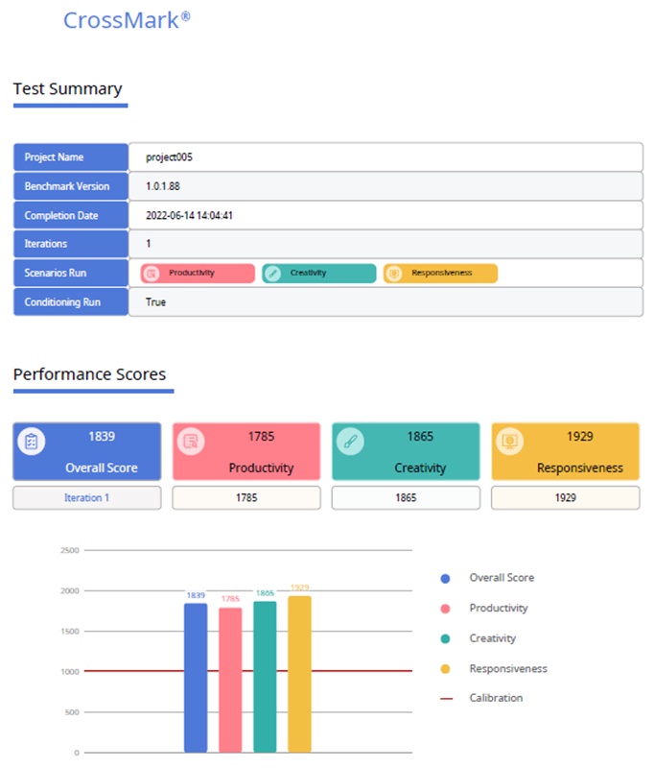Viewport: 654px width, 768px height.
Task: Click the 2022-06-14 14:04:41 date value
Action: (x=189, y=215)
